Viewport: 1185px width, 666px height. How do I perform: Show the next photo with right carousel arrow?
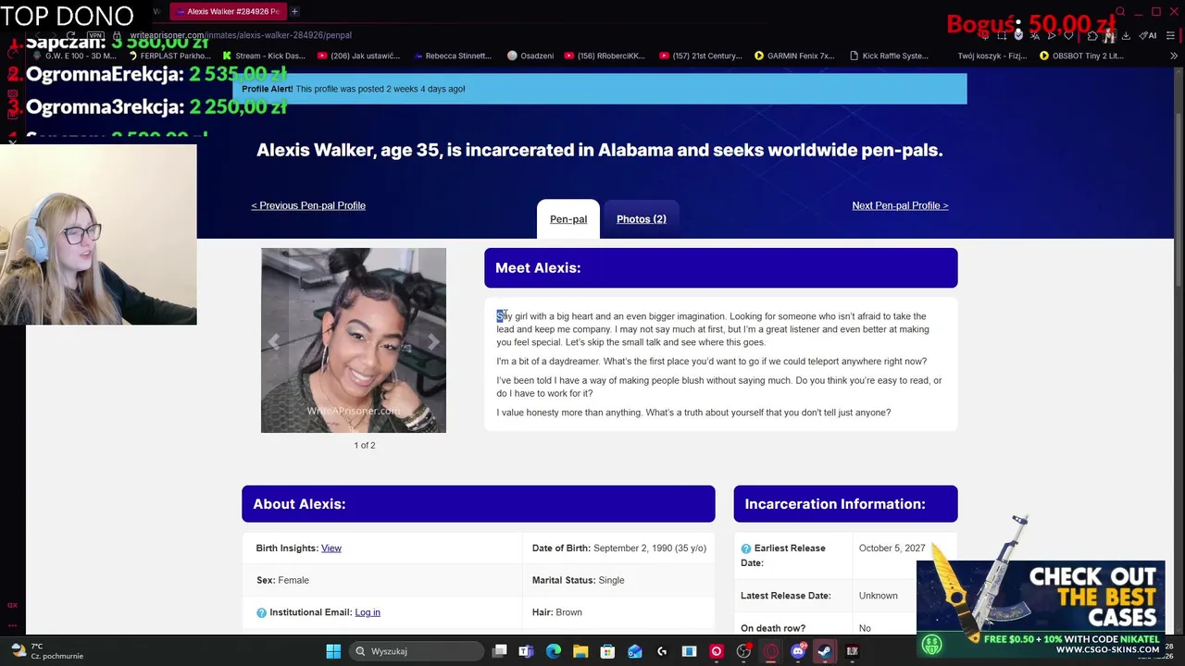click(x=433, y=341)
